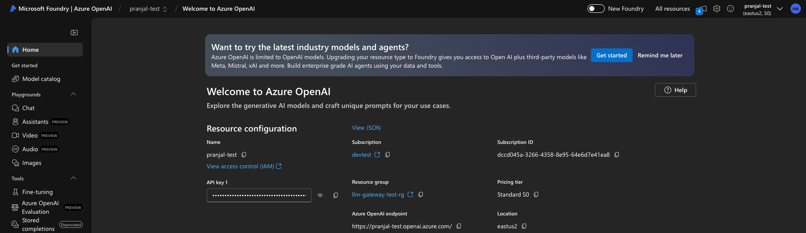Image resolution: width=806 pixels, height=233 pixels.
Task: Copy API key 1 to clipboard
Action: click(336, 195)
